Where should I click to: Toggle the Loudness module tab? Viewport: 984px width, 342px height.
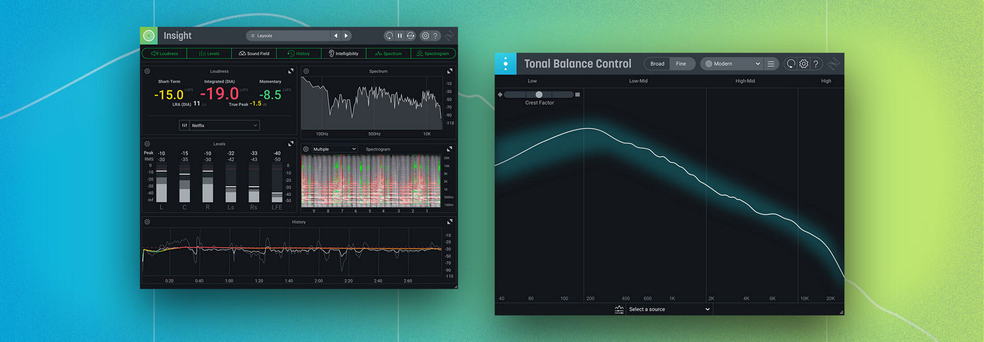coord(164,53)
